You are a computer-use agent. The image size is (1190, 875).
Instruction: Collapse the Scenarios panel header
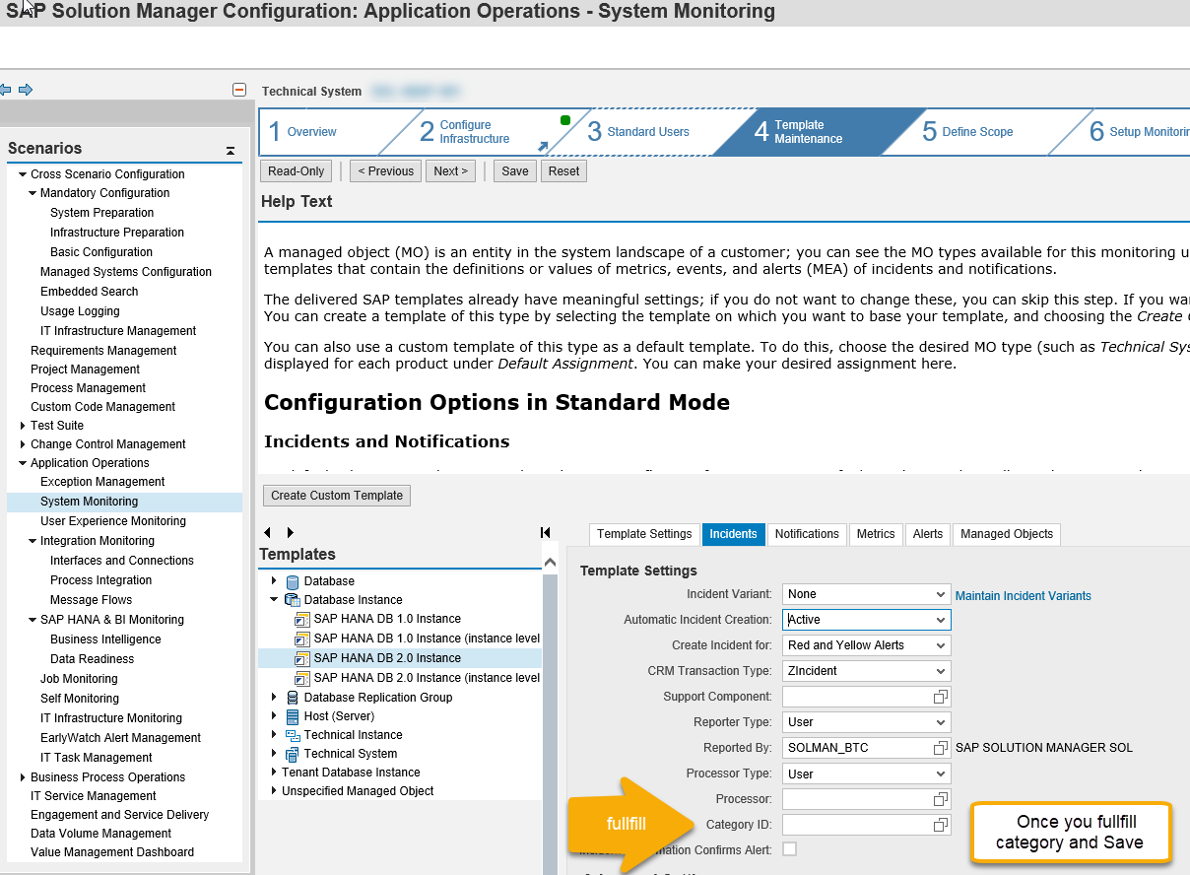click(231, 151)
